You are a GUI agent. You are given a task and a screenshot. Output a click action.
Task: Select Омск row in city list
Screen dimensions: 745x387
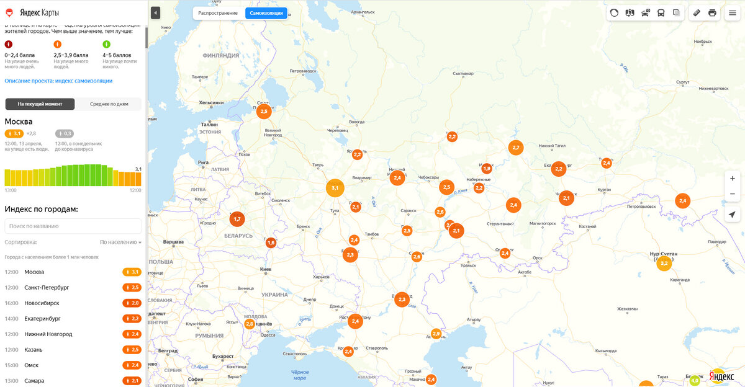73,365
